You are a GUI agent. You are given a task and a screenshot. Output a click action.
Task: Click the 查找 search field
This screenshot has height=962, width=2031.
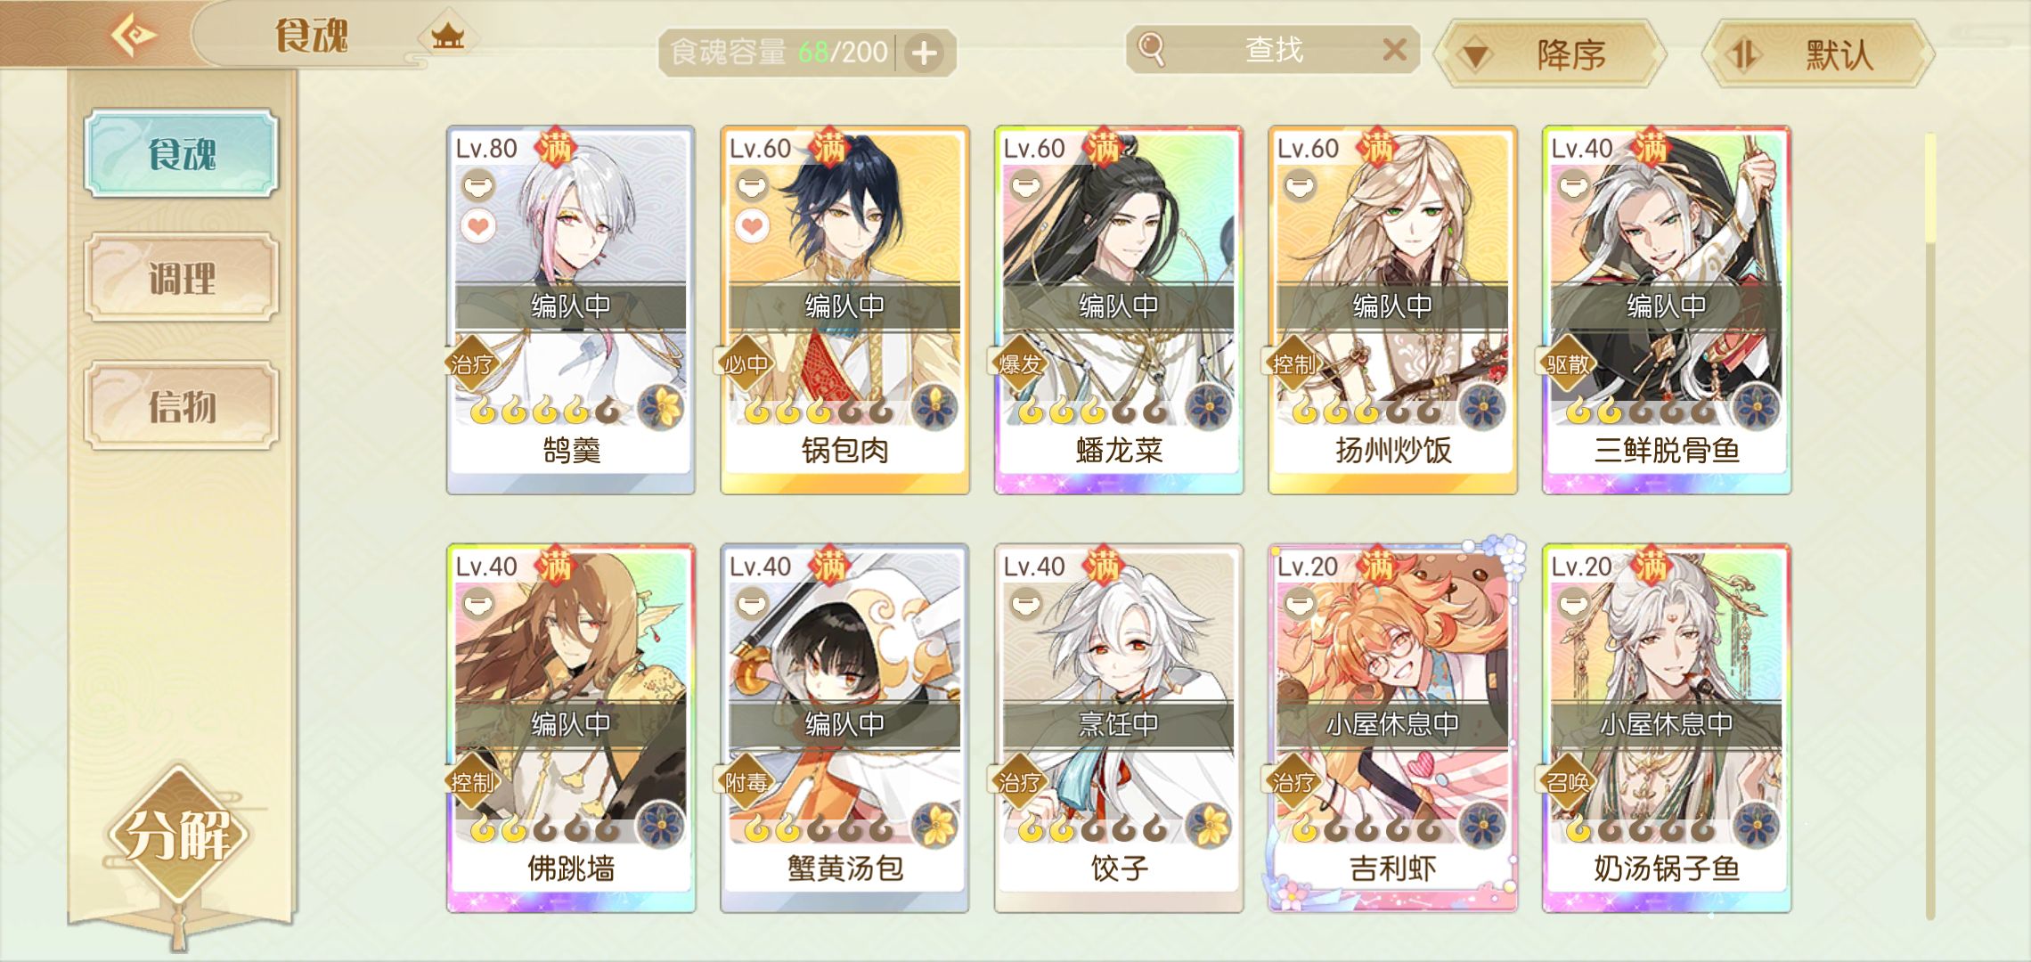coord(1272,50)
